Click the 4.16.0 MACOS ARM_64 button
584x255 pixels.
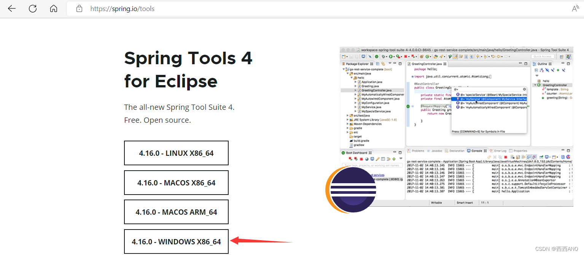click(x=176, y=212)
